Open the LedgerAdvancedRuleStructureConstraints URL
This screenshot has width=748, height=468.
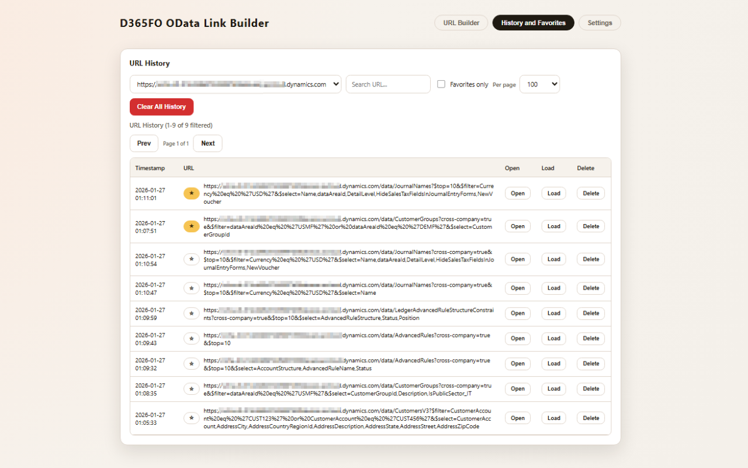518,313
